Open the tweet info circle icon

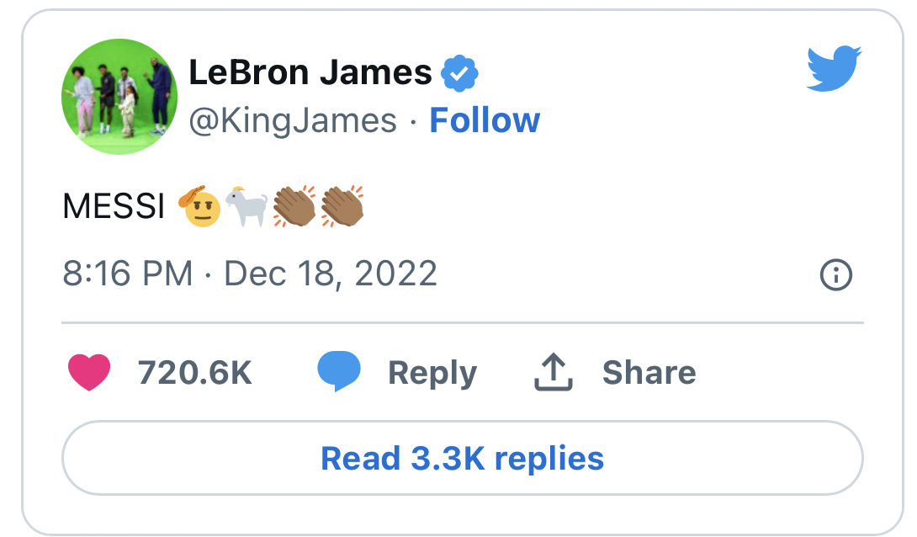[x=835, y=274]
